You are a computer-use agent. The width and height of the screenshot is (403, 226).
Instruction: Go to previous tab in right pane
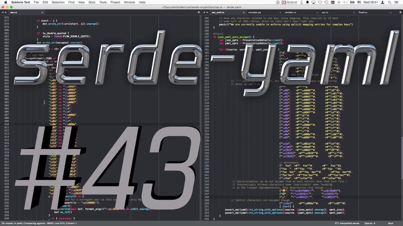click(x=204, y=12)
